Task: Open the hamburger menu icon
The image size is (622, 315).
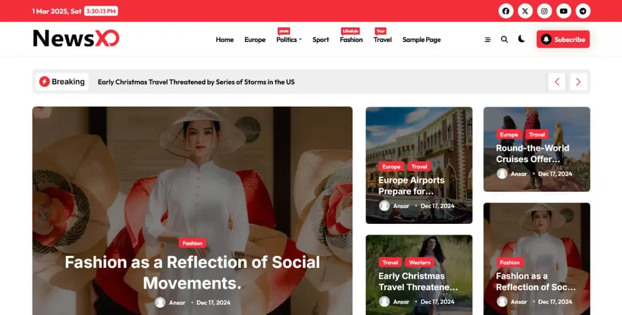Action: [488, 39]
